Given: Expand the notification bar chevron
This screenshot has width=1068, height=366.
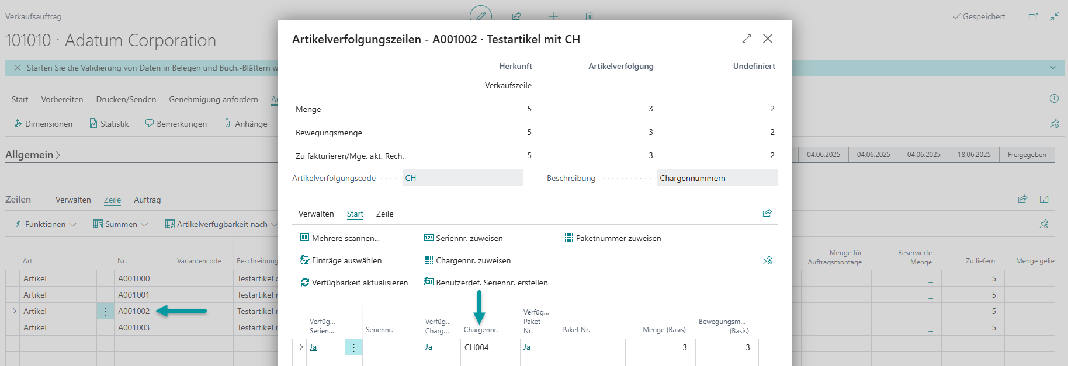Looking at the screenshot, I should 1053,68.
